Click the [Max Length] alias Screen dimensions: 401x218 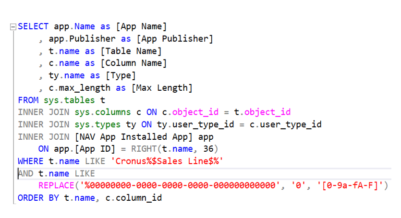[x=162, y=88]
